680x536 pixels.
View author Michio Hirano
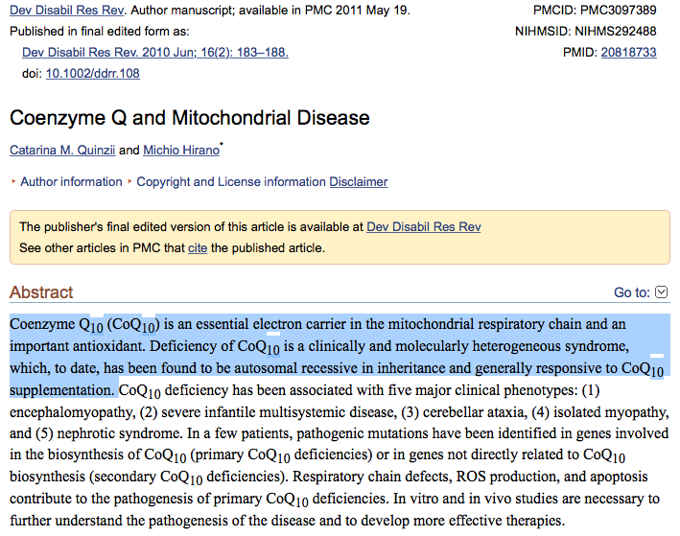click(x=181, y=151)
